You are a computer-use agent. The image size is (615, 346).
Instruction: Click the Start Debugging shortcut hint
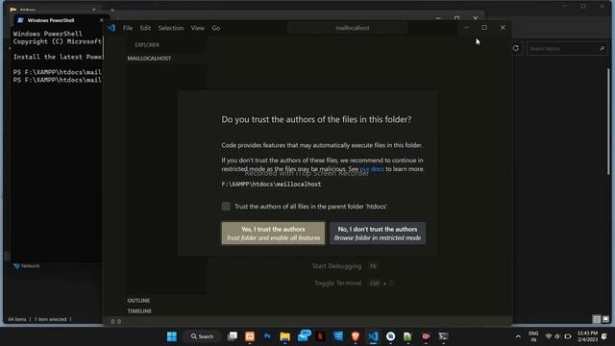point(344,266)
